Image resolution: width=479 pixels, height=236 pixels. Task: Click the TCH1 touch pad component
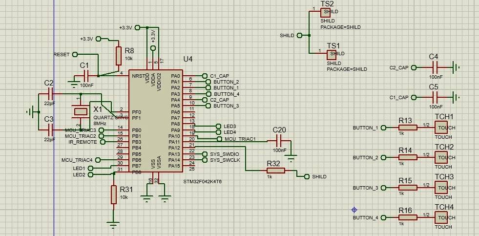(441, 128)
